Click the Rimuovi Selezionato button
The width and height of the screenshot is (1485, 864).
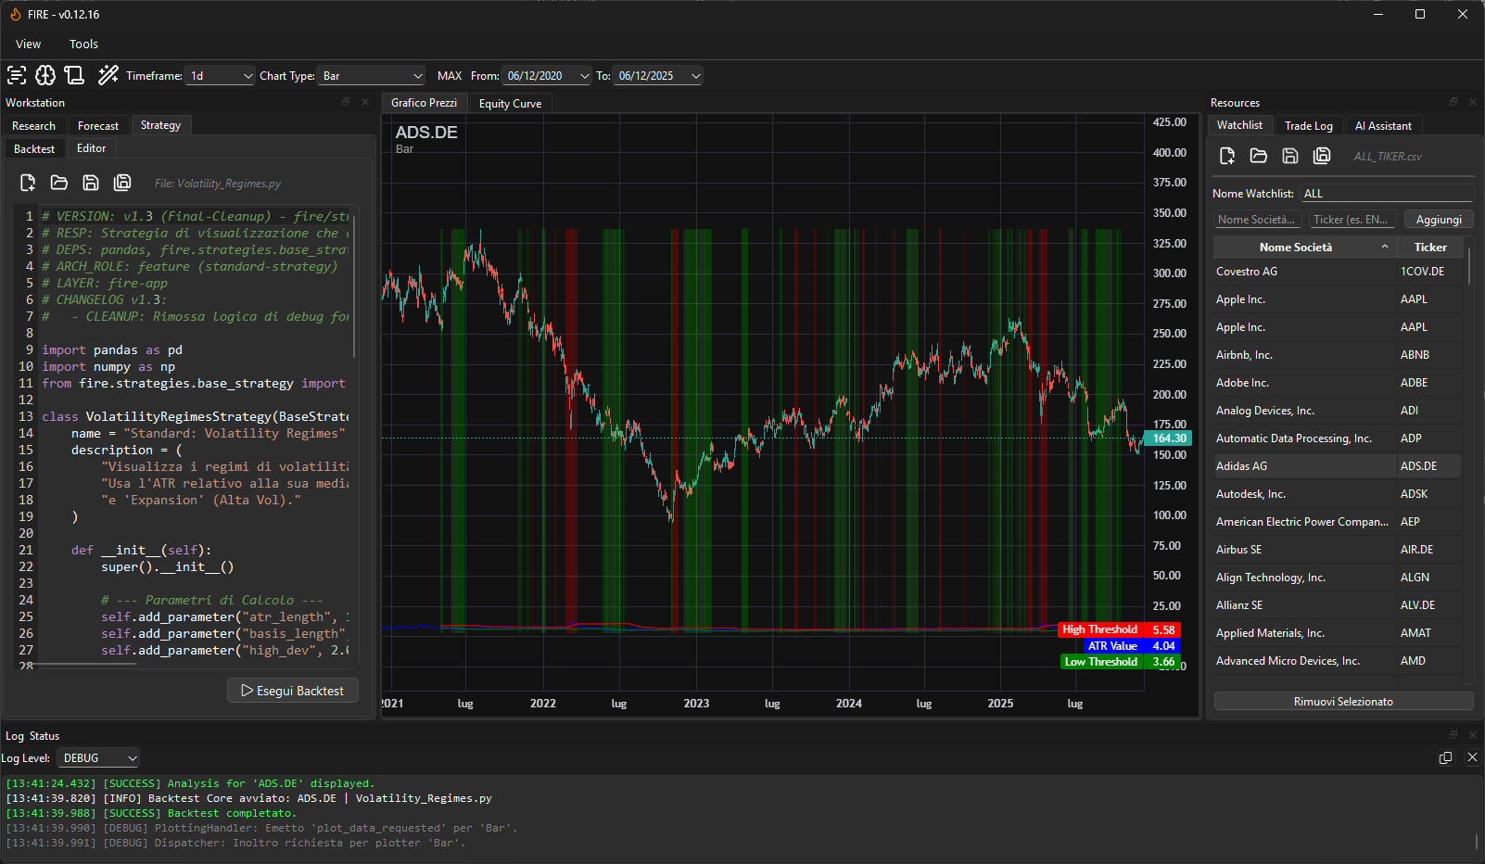(x=1343, y=702)
